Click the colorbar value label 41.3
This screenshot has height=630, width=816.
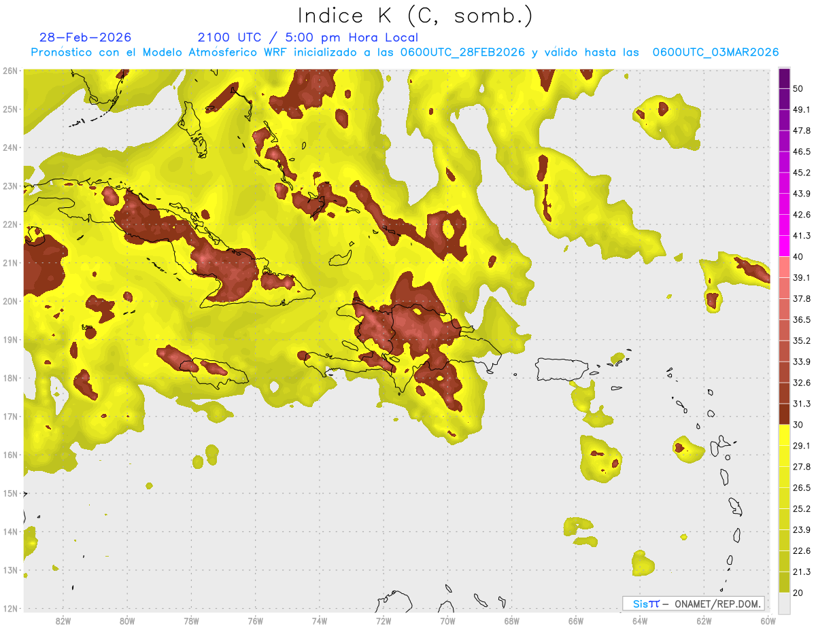801,236
